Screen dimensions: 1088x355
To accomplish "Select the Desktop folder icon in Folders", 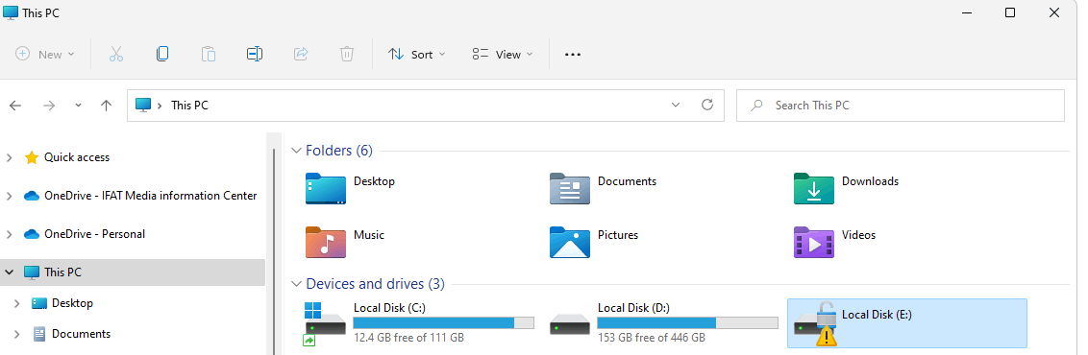I will coord(326,188).
